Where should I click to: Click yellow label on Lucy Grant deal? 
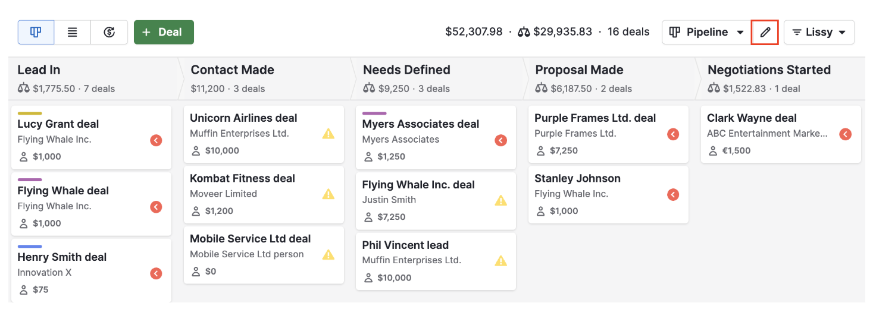pos(30,113)
